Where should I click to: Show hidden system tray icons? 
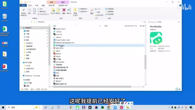click(x=169, y=107)
